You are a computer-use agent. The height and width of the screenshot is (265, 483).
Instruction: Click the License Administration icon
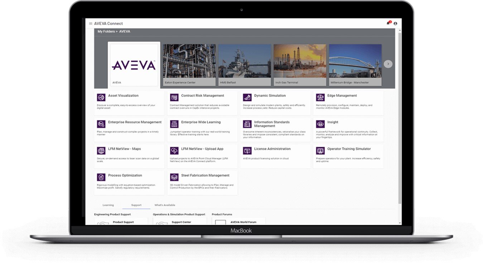[x=247, y=151]
